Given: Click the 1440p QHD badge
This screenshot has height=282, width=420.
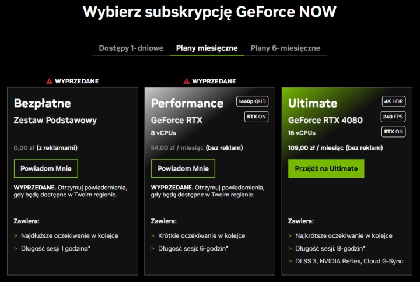Looking at the screenshot, I should coord(252,101).
